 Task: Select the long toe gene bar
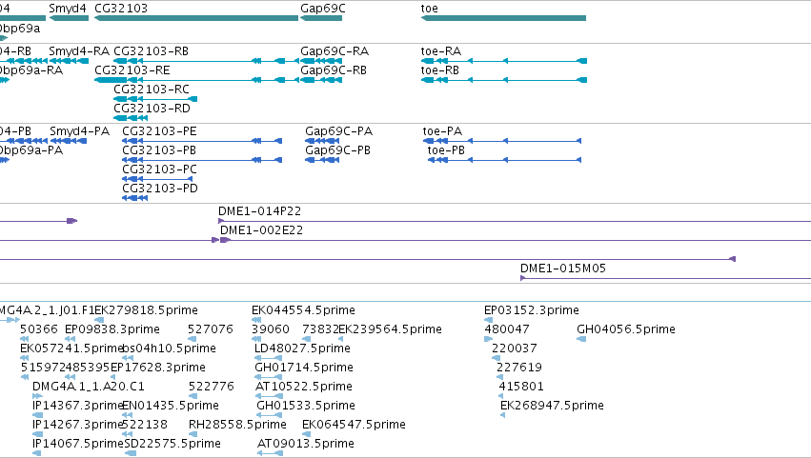[504, 18]
